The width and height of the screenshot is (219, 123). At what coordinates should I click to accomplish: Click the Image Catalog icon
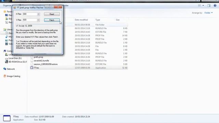[x=5, y=76]
